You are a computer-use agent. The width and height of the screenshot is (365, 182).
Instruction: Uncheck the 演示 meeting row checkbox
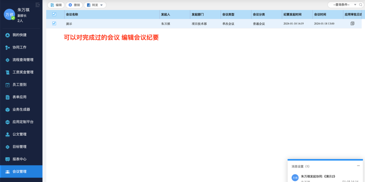click(x=54, y=24)
